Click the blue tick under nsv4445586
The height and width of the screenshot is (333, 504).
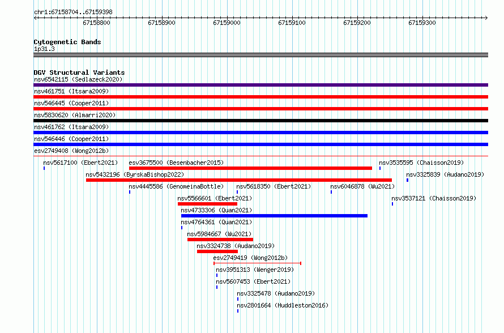tap(130, 192)
